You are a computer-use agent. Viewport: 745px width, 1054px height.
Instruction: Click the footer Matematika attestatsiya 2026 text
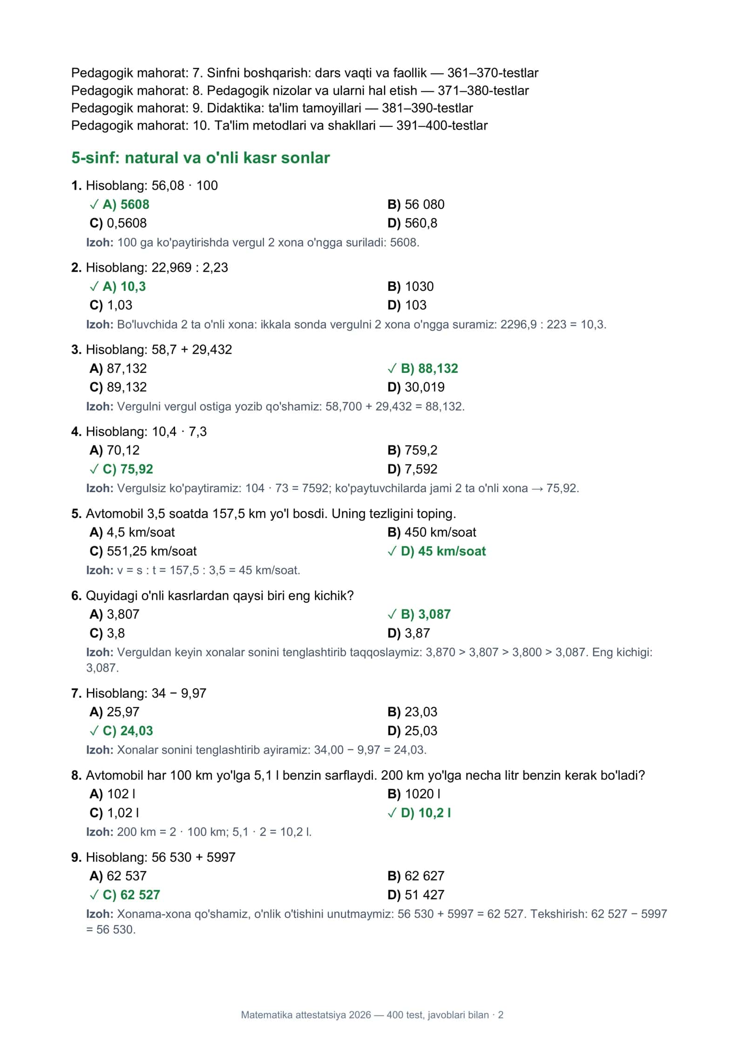pos(372,1015)
